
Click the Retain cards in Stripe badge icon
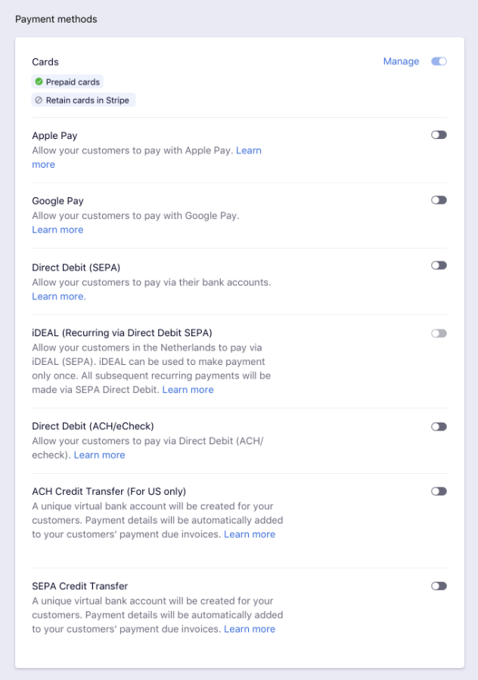coord(39,100)
